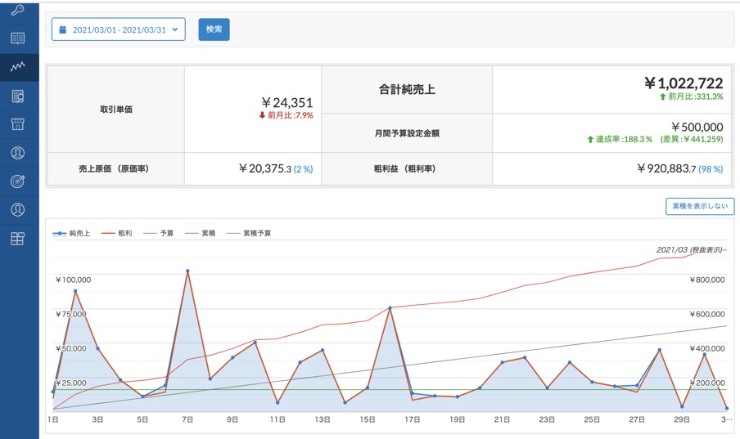
Task: Click 累積を表示しない button
Action: click(699, 206)
